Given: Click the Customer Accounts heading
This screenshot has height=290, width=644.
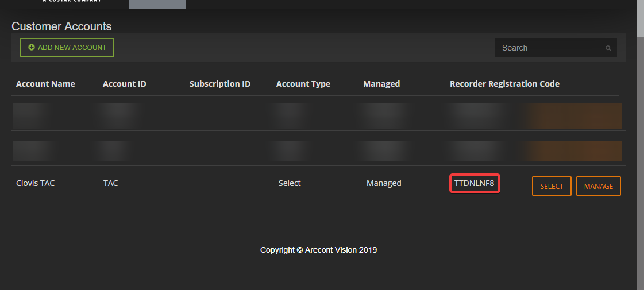Looking at the screenshot, I should (61, 26).
